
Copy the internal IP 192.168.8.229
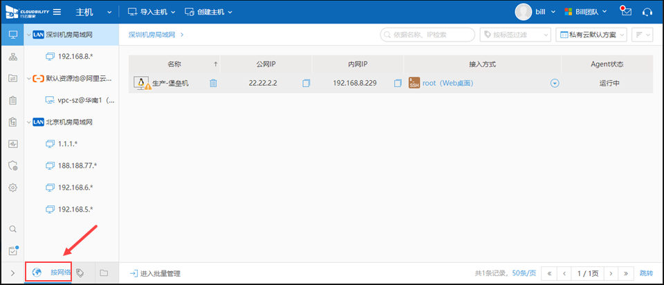coord(398,83)
